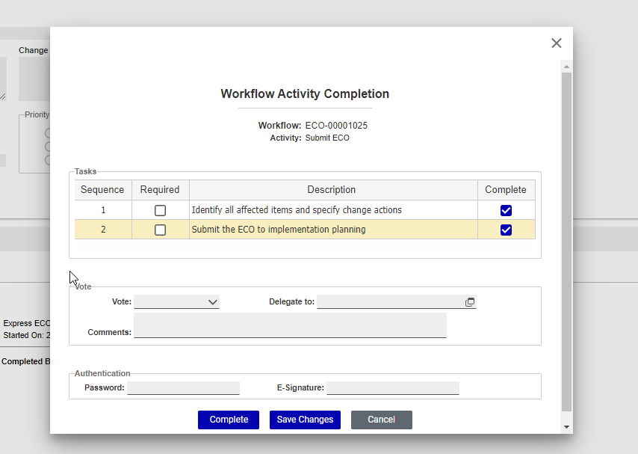Click the Required column header
This screenshot has width=638, height=454.
[160, 190]
